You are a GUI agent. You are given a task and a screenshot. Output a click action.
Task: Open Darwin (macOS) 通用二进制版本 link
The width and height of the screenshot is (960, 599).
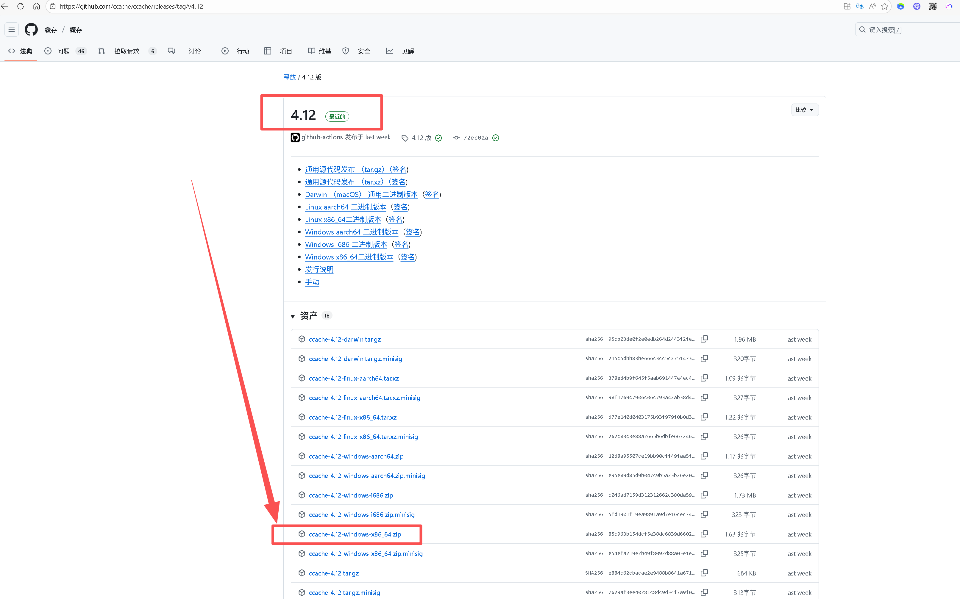point(361,195)
